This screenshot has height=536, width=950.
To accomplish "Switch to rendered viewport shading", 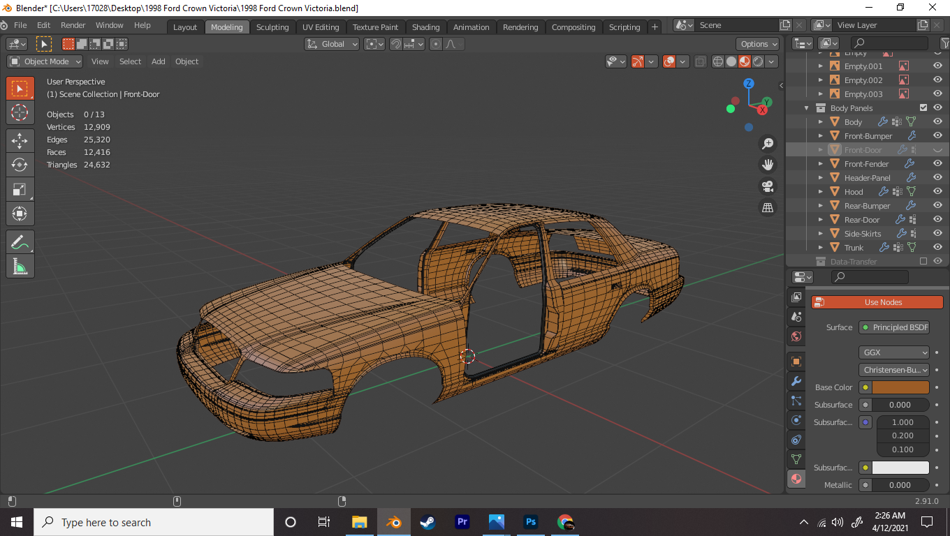I will [758, 61].
